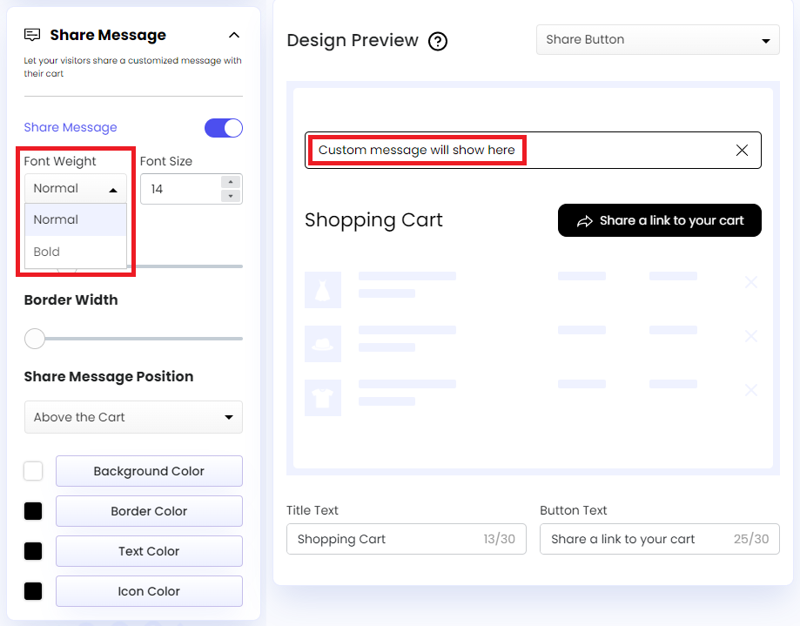
Task: Click the Share Message chat bubble icon
Action: click(x=31, y=35)
